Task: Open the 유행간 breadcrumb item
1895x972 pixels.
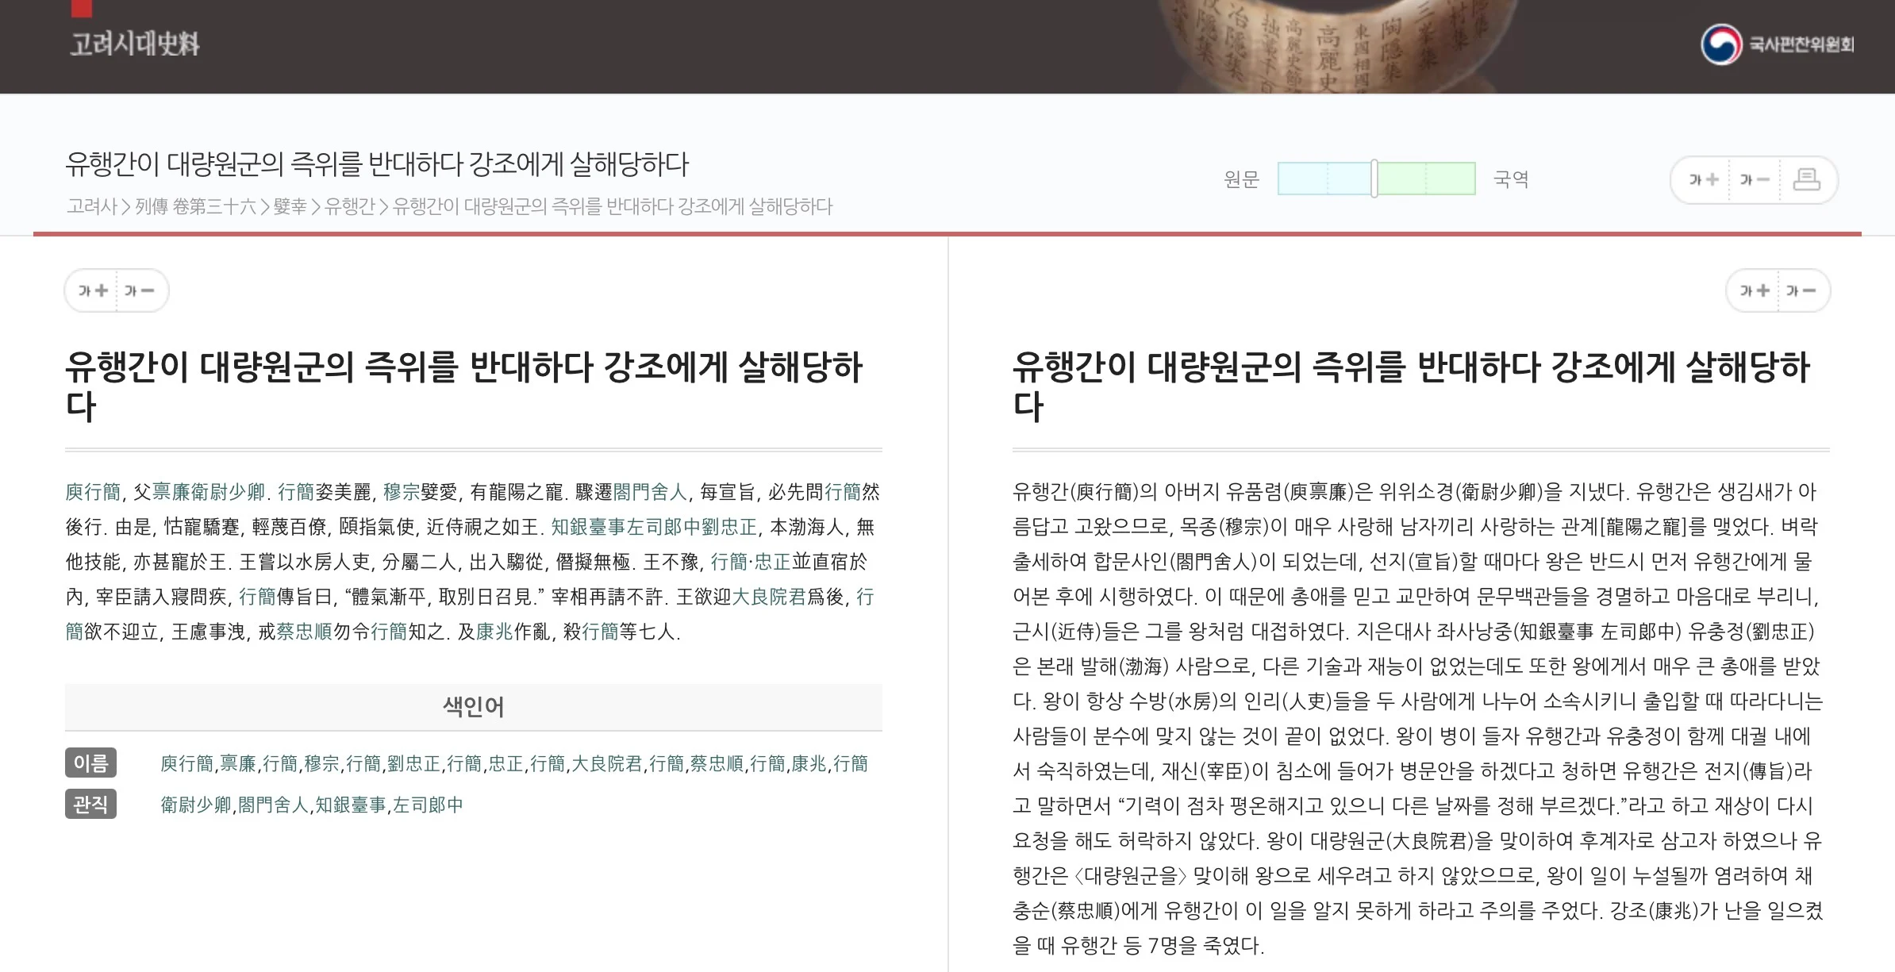Action: click(x=349, y=207)
